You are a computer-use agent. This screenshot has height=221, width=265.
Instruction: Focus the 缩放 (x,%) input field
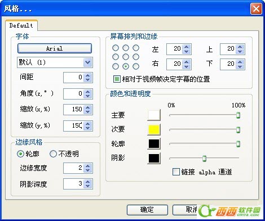[74, 110]
